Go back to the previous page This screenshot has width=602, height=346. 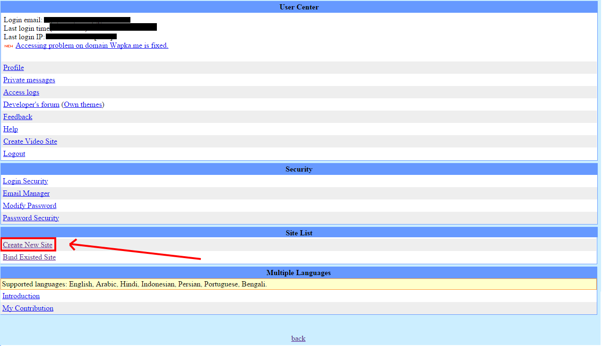[298, 338]
